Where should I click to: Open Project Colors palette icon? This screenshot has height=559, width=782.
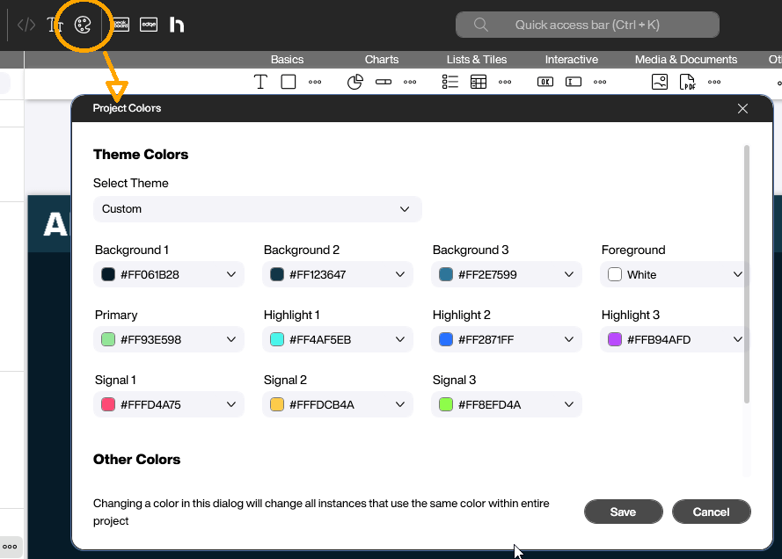click(x=83, y=25)
